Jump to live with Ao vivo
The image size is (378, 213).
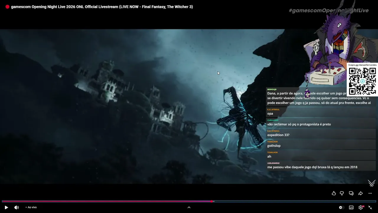coord(31,207)
